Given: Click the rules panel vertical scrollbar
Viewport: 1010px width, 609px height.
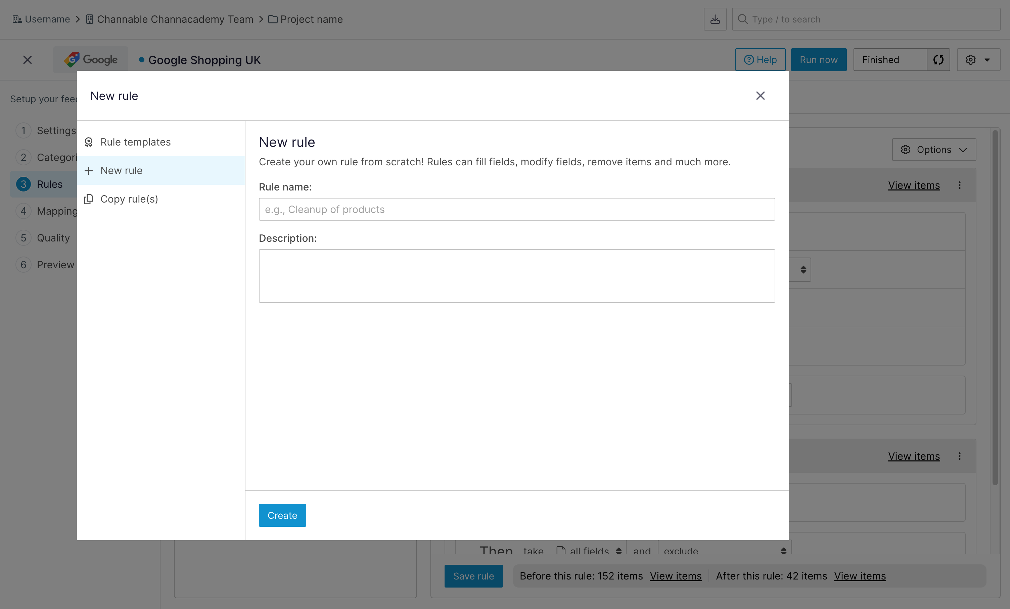Looking at the screenshot, I should click(995, 308).
